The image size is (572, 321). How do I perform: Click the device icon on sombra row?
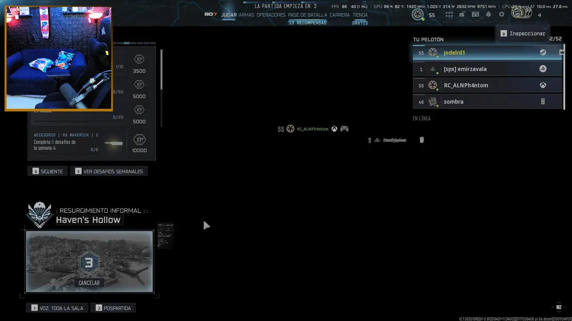[x=543, y=102]
